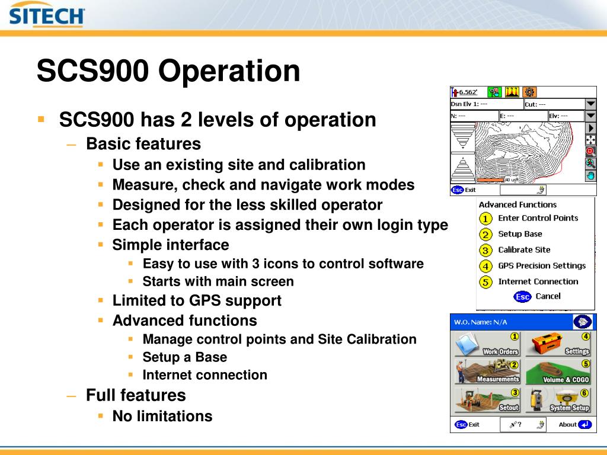Viewport: 607px width, 455px height.
Task: Click 'Each operator is assigned their own login type'
Action: pyautogui.click(x=280, y=225)
